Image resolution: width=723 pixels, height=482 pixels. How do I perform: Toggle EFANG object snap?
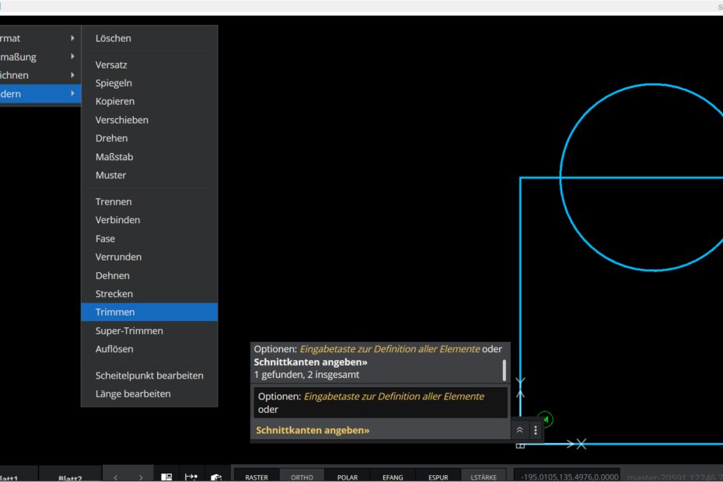pos(393,477)
